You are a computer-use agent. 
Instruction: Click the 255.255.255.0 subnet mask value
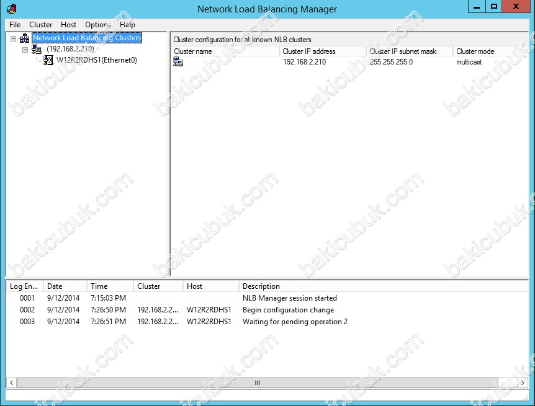[x=391, y=62]
